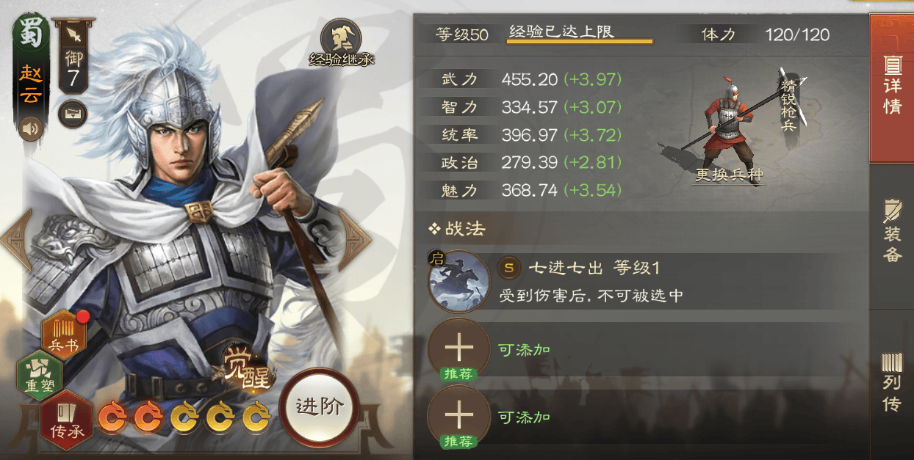Go to previous hero with left arrow

pyautogui.click(x=15, y=239)
